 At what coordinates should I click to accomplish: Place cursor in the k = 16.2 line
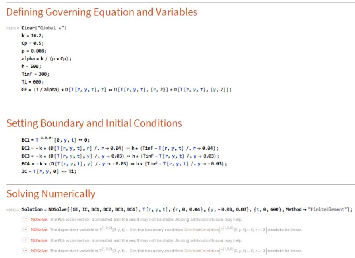pos(33,35)
